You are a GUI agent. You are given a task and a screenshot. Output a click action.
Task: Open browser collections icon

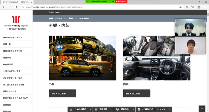(193, 7)
